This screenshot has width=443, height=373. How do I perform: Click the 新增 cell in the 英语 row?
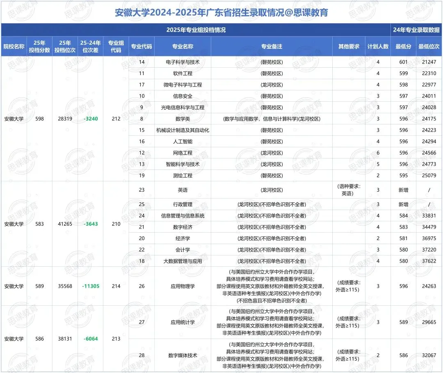(404, 190)
